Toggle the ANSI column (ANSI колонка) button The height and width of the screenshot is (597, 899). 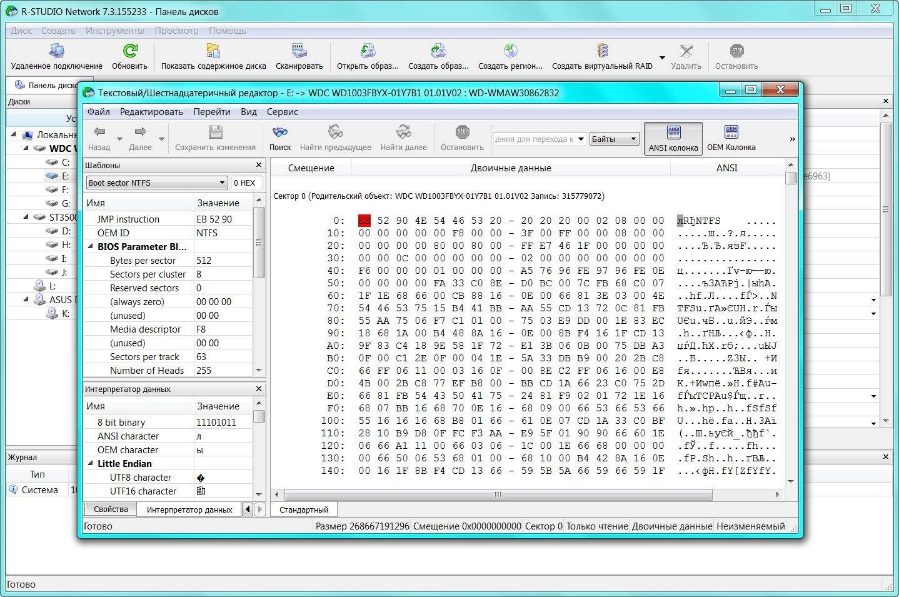point(673,138)
